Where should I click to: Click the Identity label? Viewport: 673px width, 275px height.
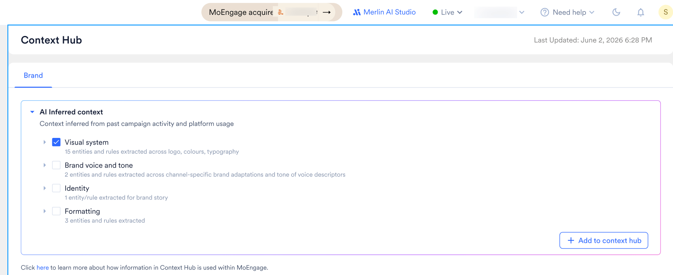coord(77,188)
